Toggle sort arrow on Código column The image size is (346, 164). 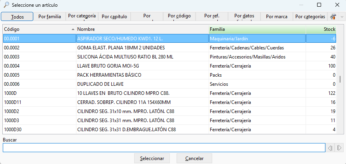[x=73, y=29]
